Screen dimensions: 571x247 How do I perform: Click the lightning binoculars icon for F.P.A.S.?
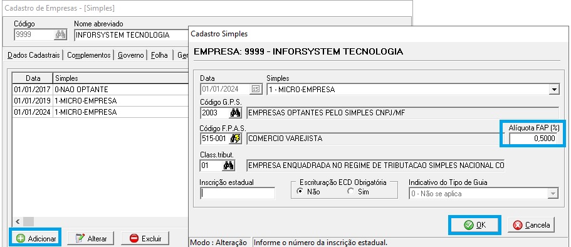coord(236,139)
